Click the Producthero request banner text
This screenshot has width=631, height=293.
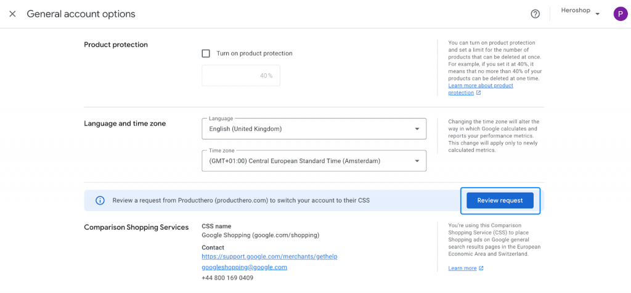click(241, 200)
